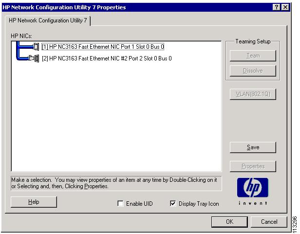Close the Properties dialog with X
This screenshot has width=300, height=234.
point(285,7)
